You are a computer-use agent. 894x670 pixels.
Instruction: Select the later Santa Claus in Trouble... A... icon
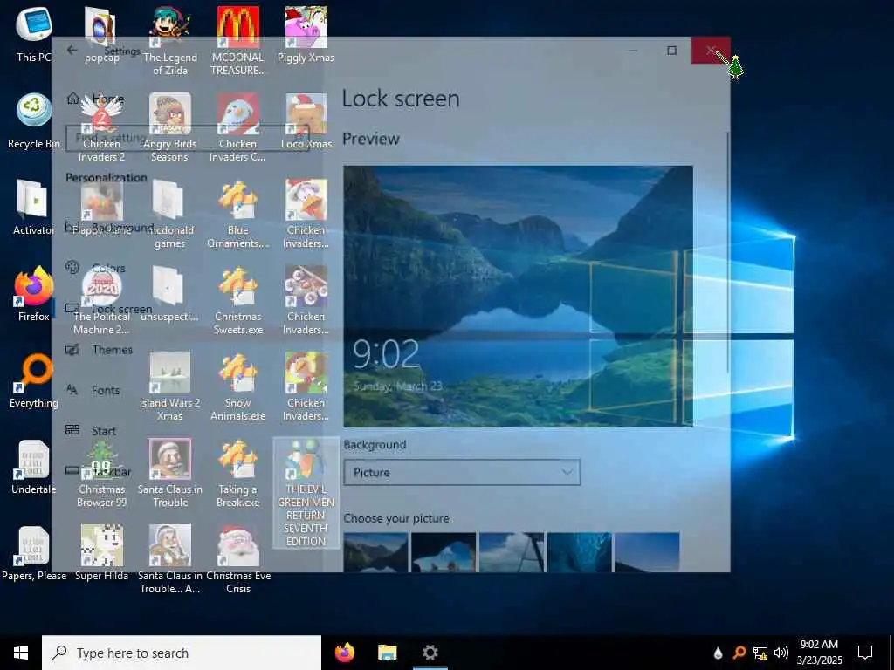tap(170, 559)
